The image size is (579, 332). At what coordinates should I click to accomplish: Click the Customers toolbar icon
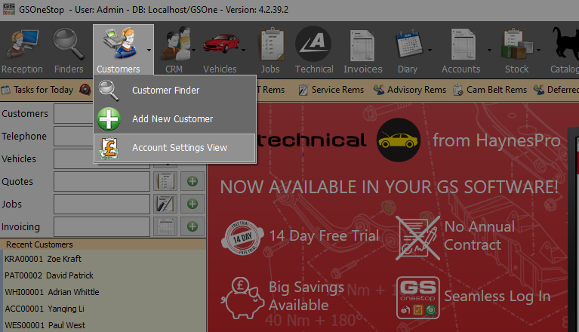119,50
